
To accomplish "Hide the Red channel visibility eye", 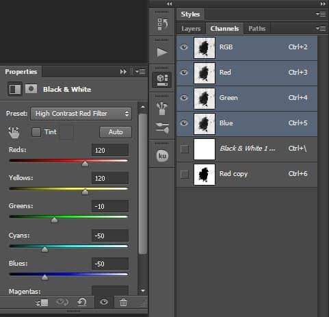I will pyautogui.click(x=184, y=73).
